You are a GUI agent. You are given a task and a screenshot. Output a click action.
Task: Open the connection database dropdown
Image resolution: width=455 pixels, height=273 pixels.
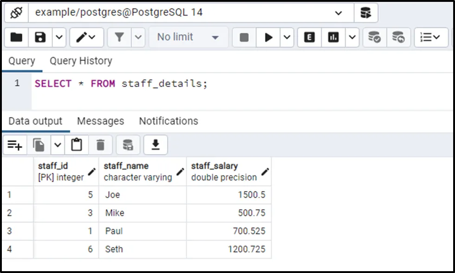(x=338, y=13)
